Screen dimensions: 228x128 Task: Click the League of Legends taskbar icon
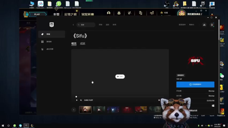tap(32, 125)
